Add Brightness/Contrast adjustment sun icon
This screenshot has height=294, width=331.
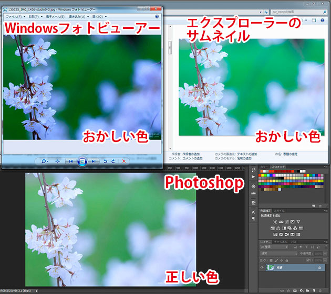click(275, 222)
